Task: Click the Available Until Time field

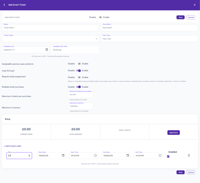Action: [x=75, y=50]
